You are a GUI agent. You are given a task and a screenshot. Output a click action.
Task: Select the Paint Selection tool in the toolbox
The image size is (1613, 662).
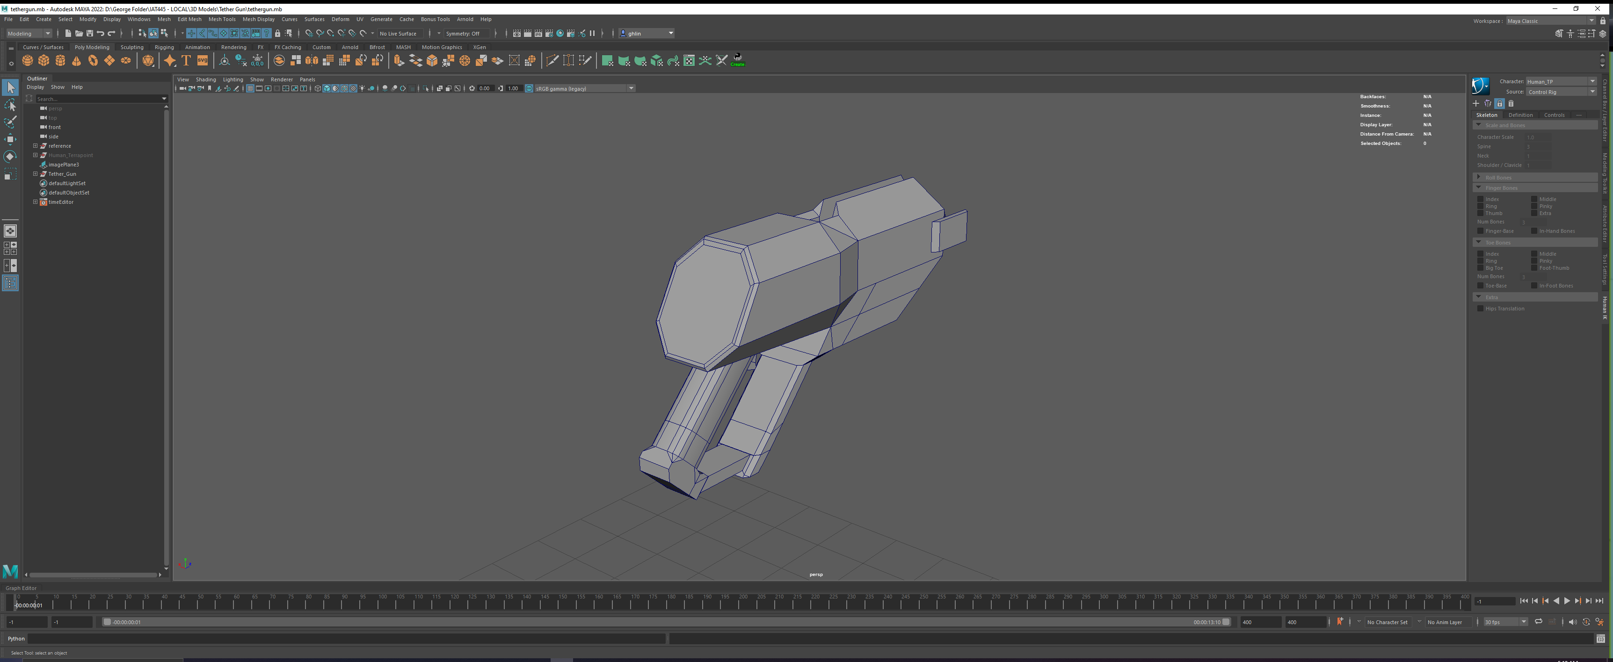coord(10,122)
